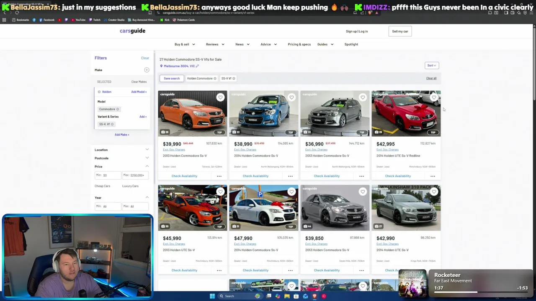Open orange 2013 Commodore Ss-V thumbnail
Viewport: 536px width, 301px height.
pos(193,113)
